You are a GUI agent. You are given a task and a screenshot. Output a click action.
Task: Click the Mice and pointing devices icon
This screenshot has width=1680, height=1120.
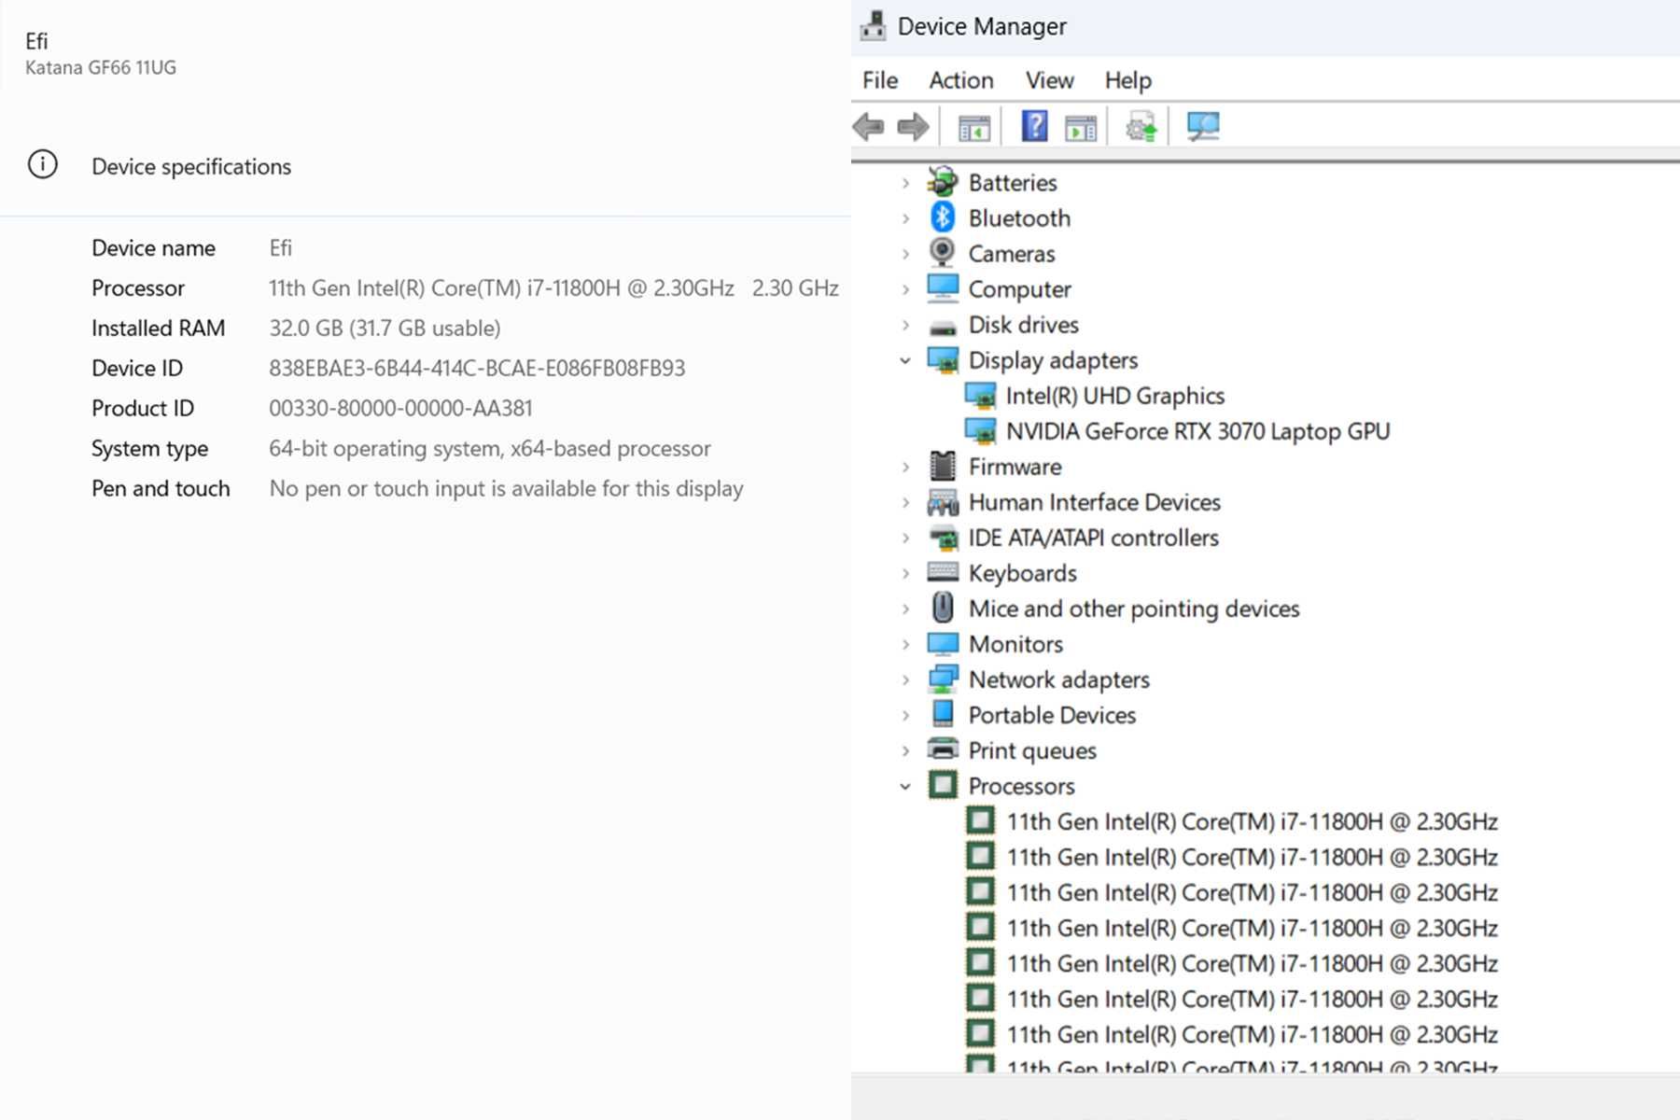943,608
